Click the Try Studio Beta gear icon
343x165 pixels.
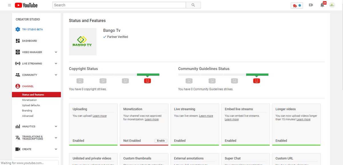tap(18, 29)
